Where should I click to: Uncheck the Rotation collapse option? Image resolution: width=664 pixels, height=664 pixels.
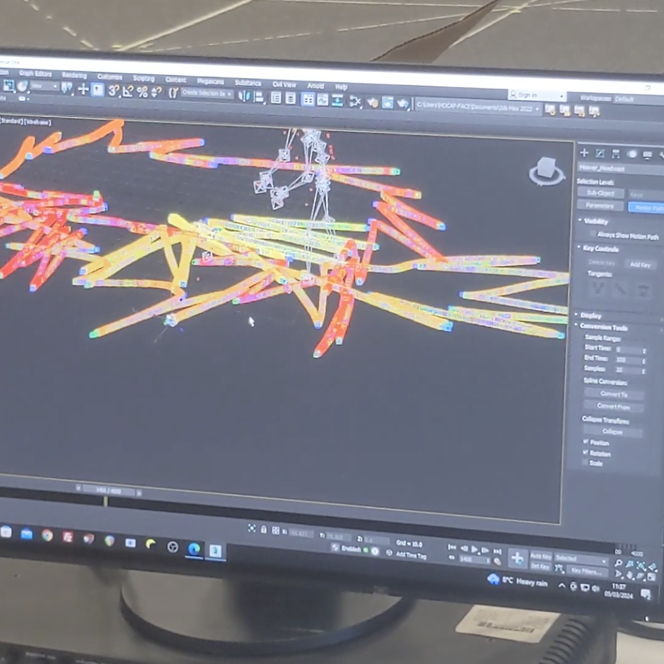586,451
